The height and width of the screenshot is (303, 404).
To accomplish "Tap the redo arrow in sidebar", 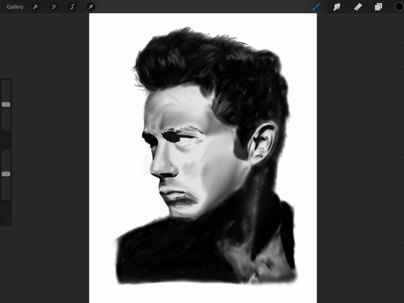I will (x=6, y=220).
